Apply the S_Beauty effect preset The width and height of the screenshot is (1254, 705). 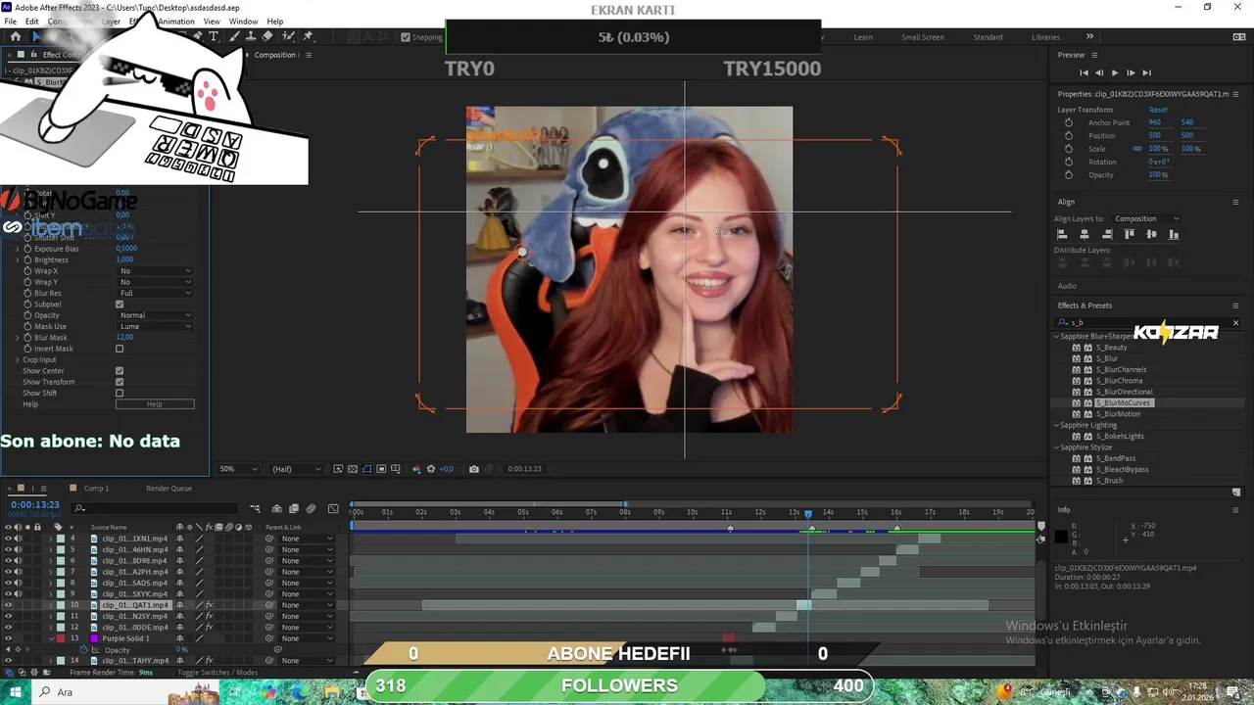(1111, 348)
